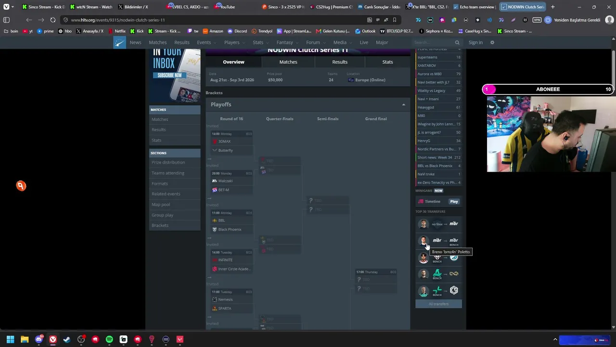Click the orange floating overlay icon
The width and height of the screenshot is (616, 347).
pyautogui.click(x=21, y=186)
